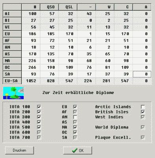Enable the Arctic Islands checkbox
155x158 pixels.
143,107
